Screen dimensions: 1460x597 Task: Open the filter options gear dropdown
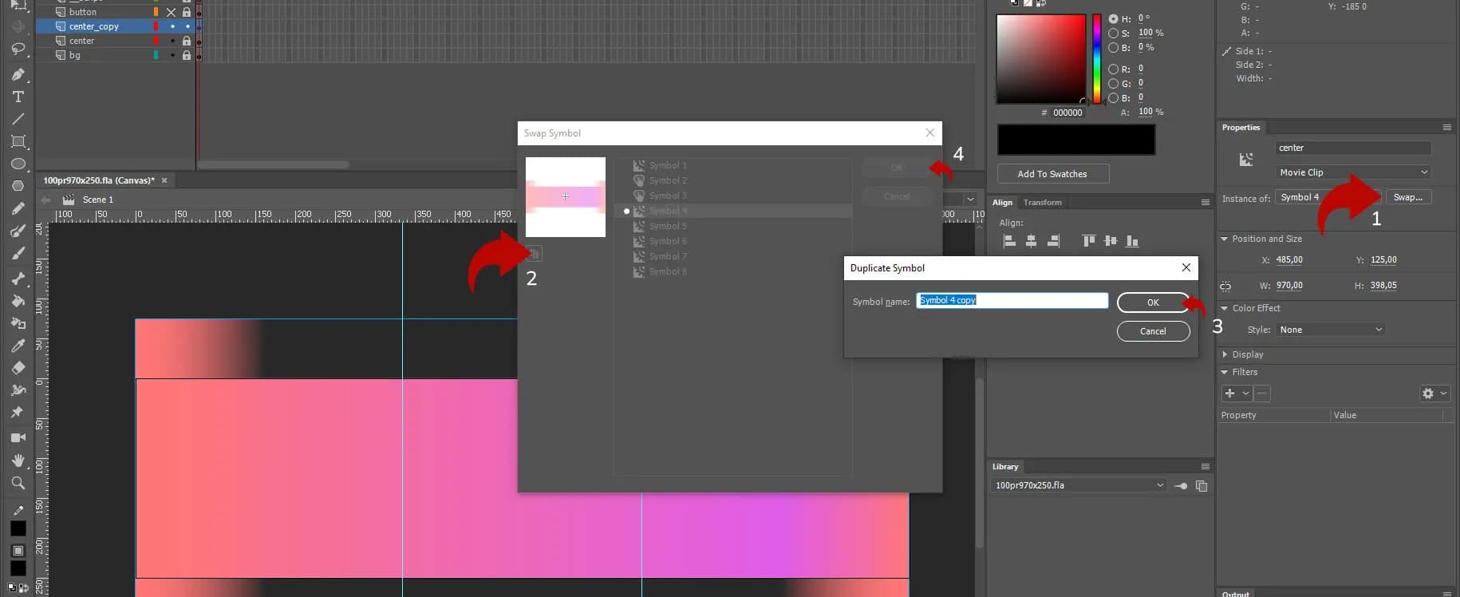[x=1434, y=393]
